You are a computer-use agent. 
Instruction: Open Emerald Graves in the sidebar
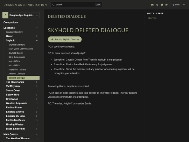[x=15, y=112]
